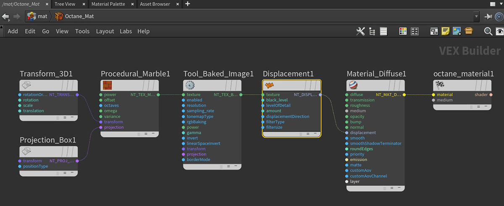Toggle the eye display options icon
This screenshot has width=504, height=206.
point(499,31)
